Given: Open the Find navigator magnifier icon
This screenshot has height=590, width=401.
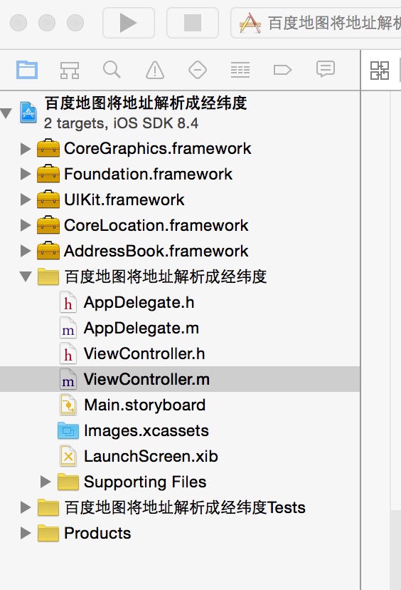Looking at the screenshot, I should 112,70.
